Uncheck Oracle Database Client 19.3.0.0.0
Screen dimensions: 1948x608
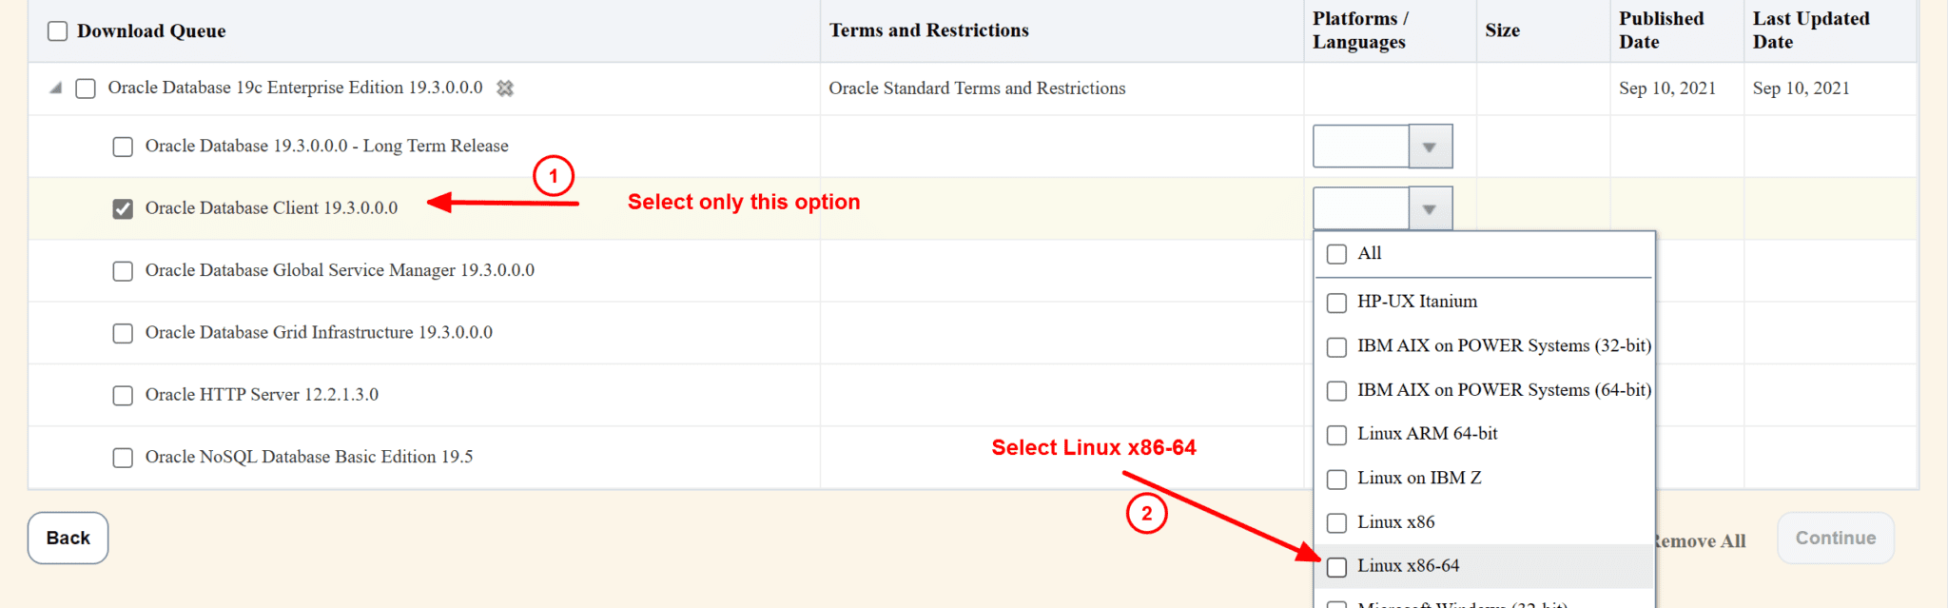click(123, 208)
